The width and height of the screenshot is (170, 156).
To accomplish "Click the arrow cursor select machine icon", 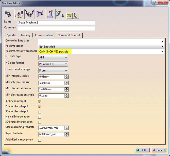I will pos(75,15).
